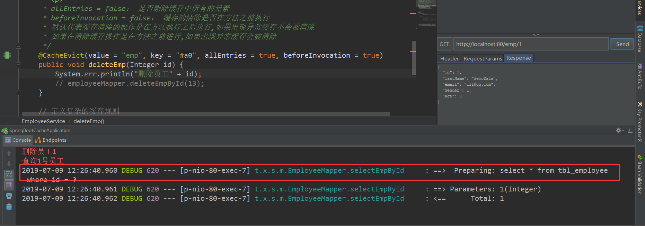Click the down the stack trace arrow
The image size is (645, 226).
point(9,164)
